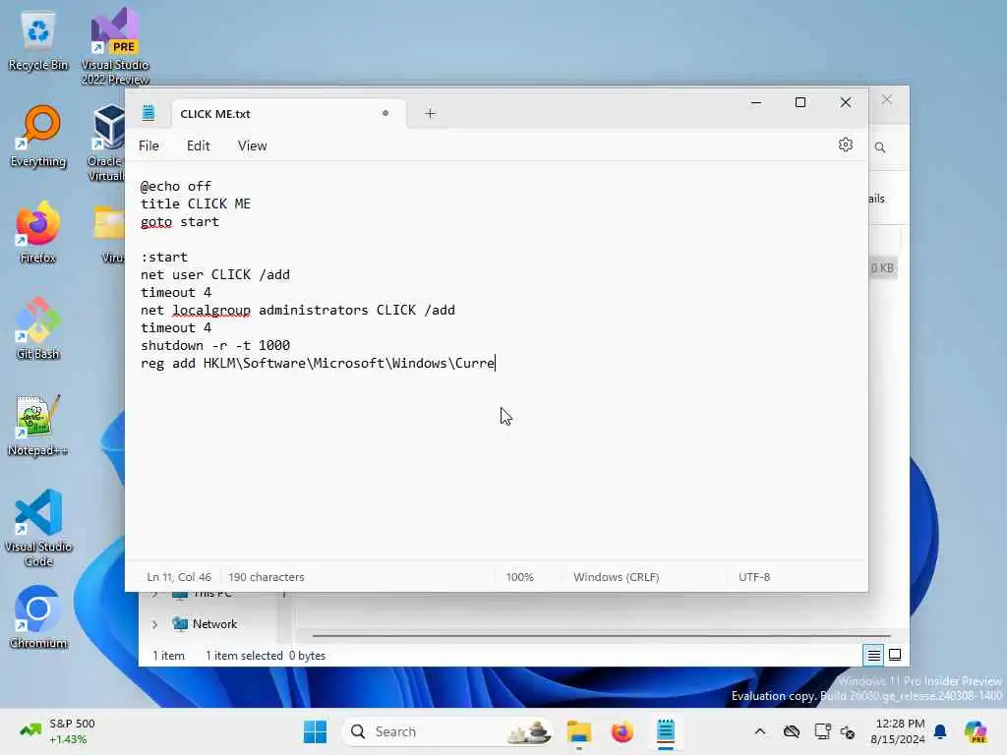Click the 'title CLICK ME' line
Screen dimensions: 1007x755
pos(196,203)
